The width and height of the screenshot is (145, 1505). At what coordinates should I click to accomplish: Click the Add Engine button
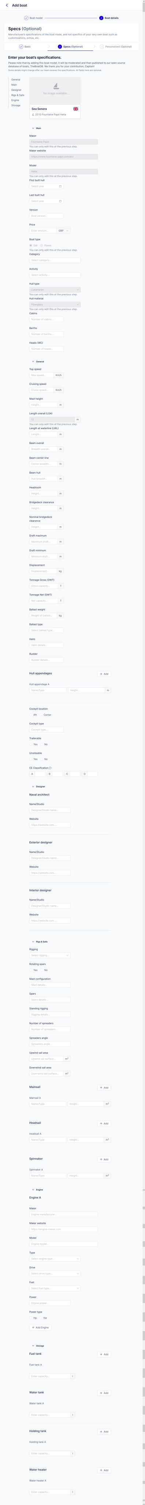[40, 1328]
